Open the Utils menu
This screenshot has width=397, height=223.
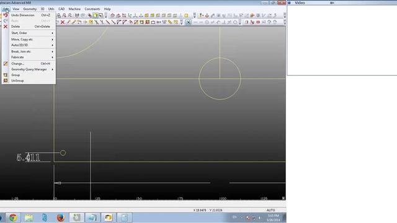click(x=51, y=9)
